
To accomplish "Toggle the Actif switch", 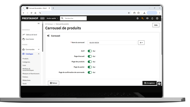I will pos(90,51).
